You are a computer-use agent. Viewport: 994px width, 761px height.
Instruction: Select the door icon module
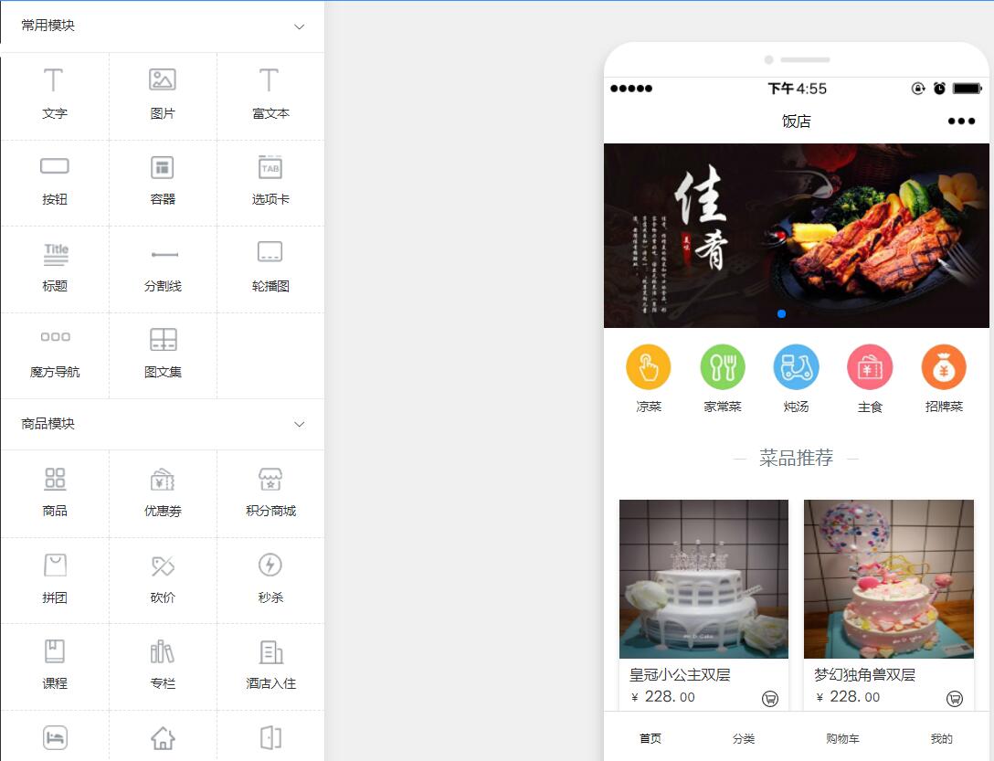click(x=270, y=737)
